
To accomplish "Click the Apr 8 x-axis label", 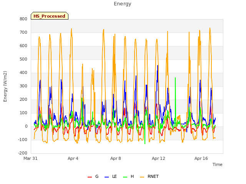I will (x=116, y=158).
